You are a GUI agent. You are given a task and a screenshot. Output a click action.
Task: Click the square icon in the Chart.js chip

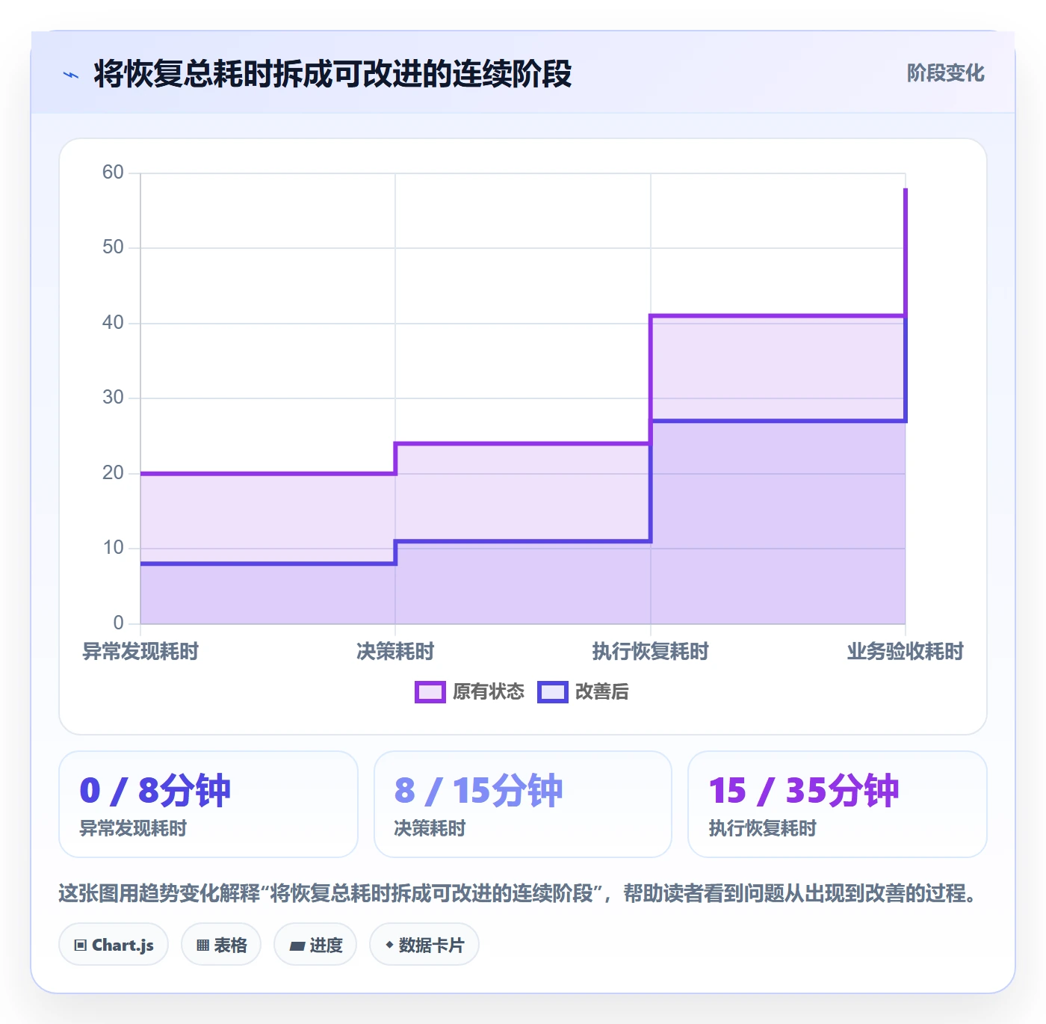pyautogui.click(x=80, y=946)
